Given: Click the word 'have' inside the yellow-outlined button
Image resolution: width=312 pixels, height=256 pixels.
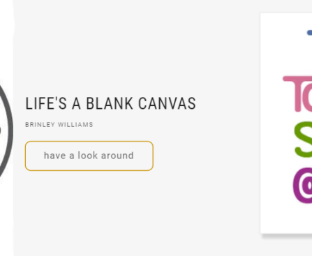Looking at the screenshot, I should coord(55,156).
